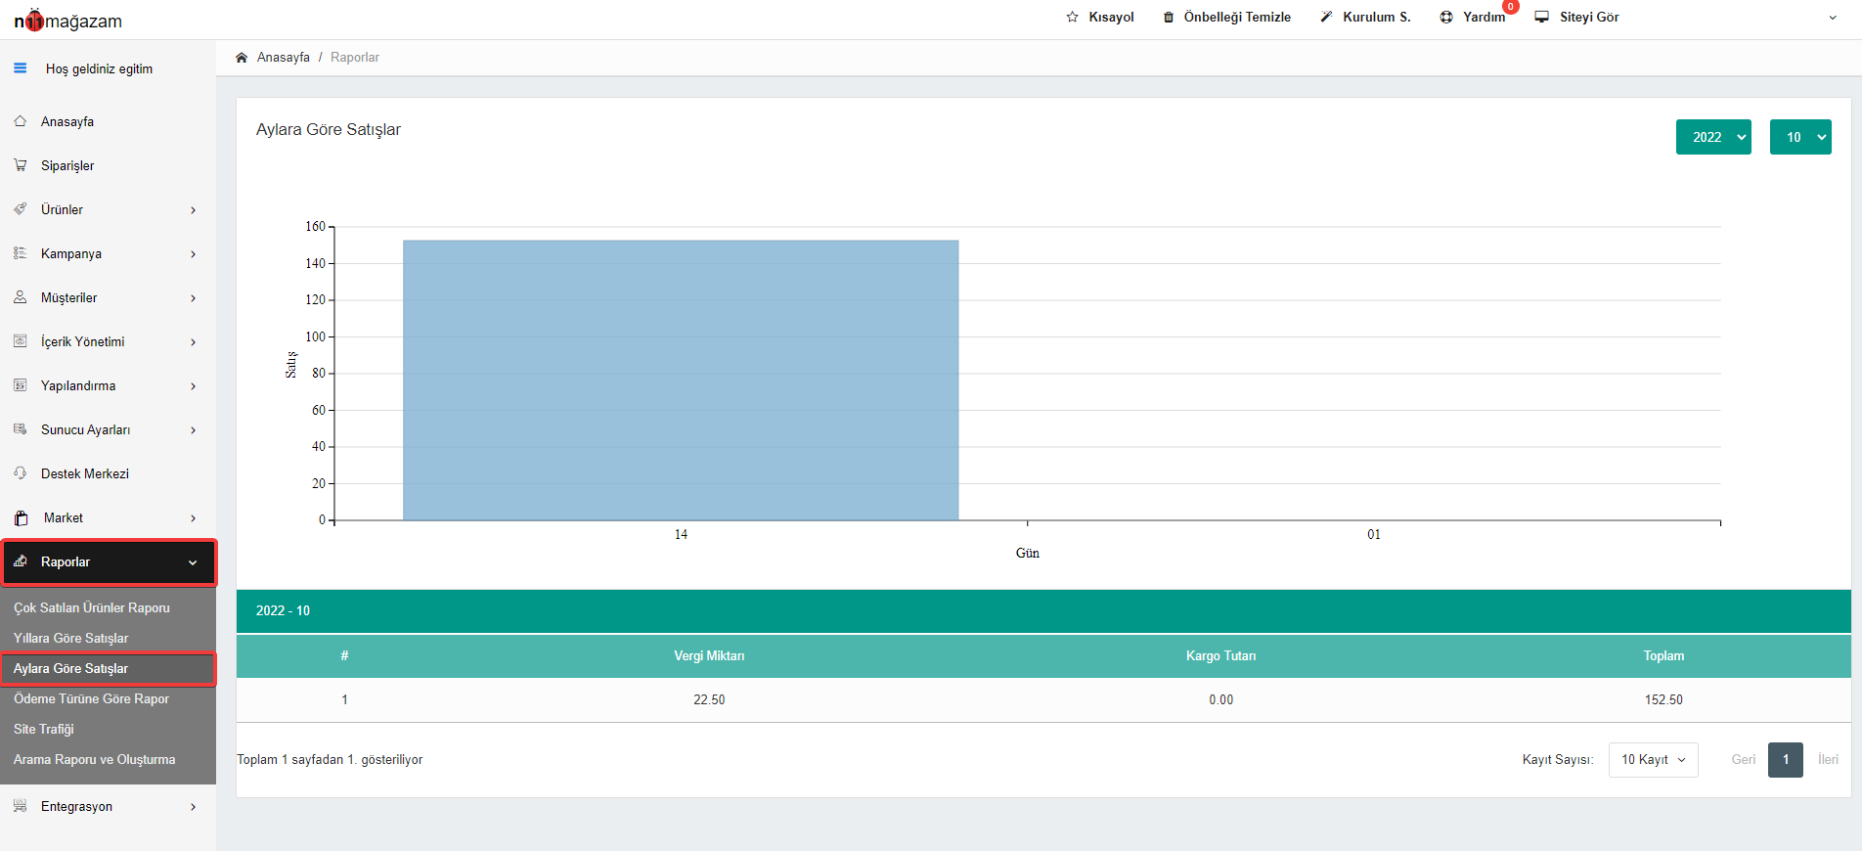Expand the Market chevron

point(194,518)
